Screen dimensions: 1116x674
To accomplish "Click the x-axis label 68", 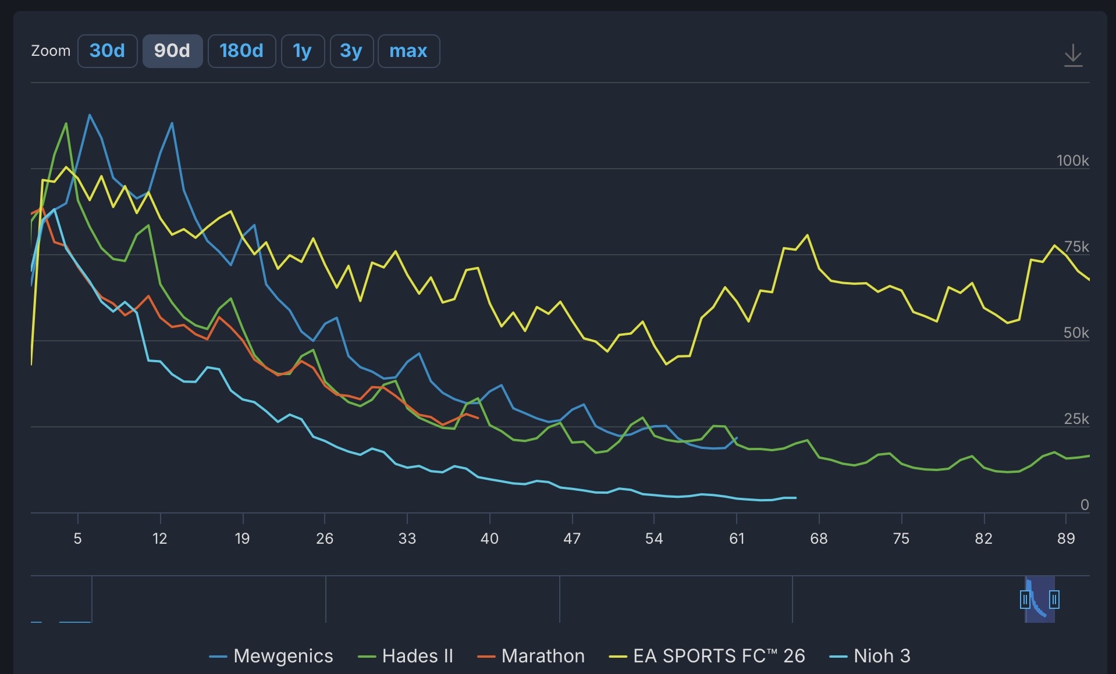I will pos(819,539).
